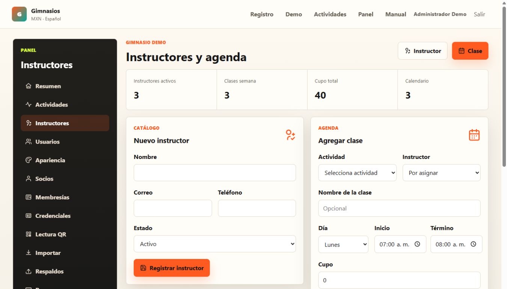Screen dimensions: 507x289
Task: Click the Importar download icon
Action: coord(29,253)
